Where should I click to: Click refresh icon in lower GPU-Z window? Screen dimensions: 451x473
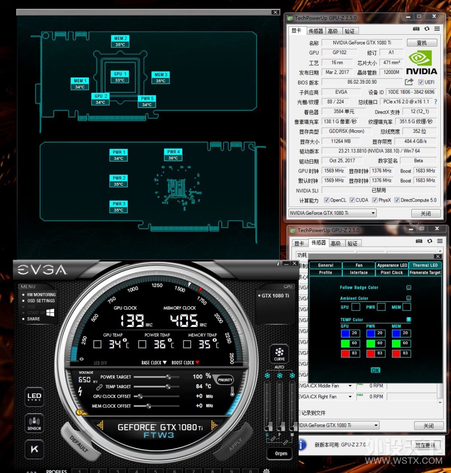click(x=430, y=241)
